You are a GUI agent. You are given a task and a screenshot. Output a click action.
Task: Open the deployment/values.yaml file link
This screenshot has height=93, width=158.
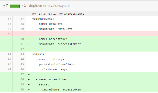click(49, 6)
